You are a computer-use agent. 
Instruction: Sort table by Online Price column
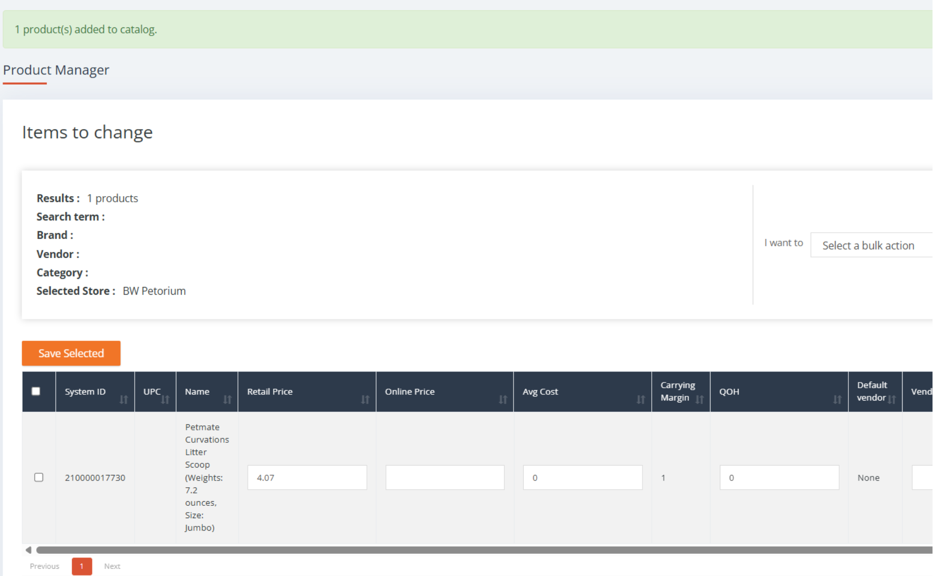503,399
